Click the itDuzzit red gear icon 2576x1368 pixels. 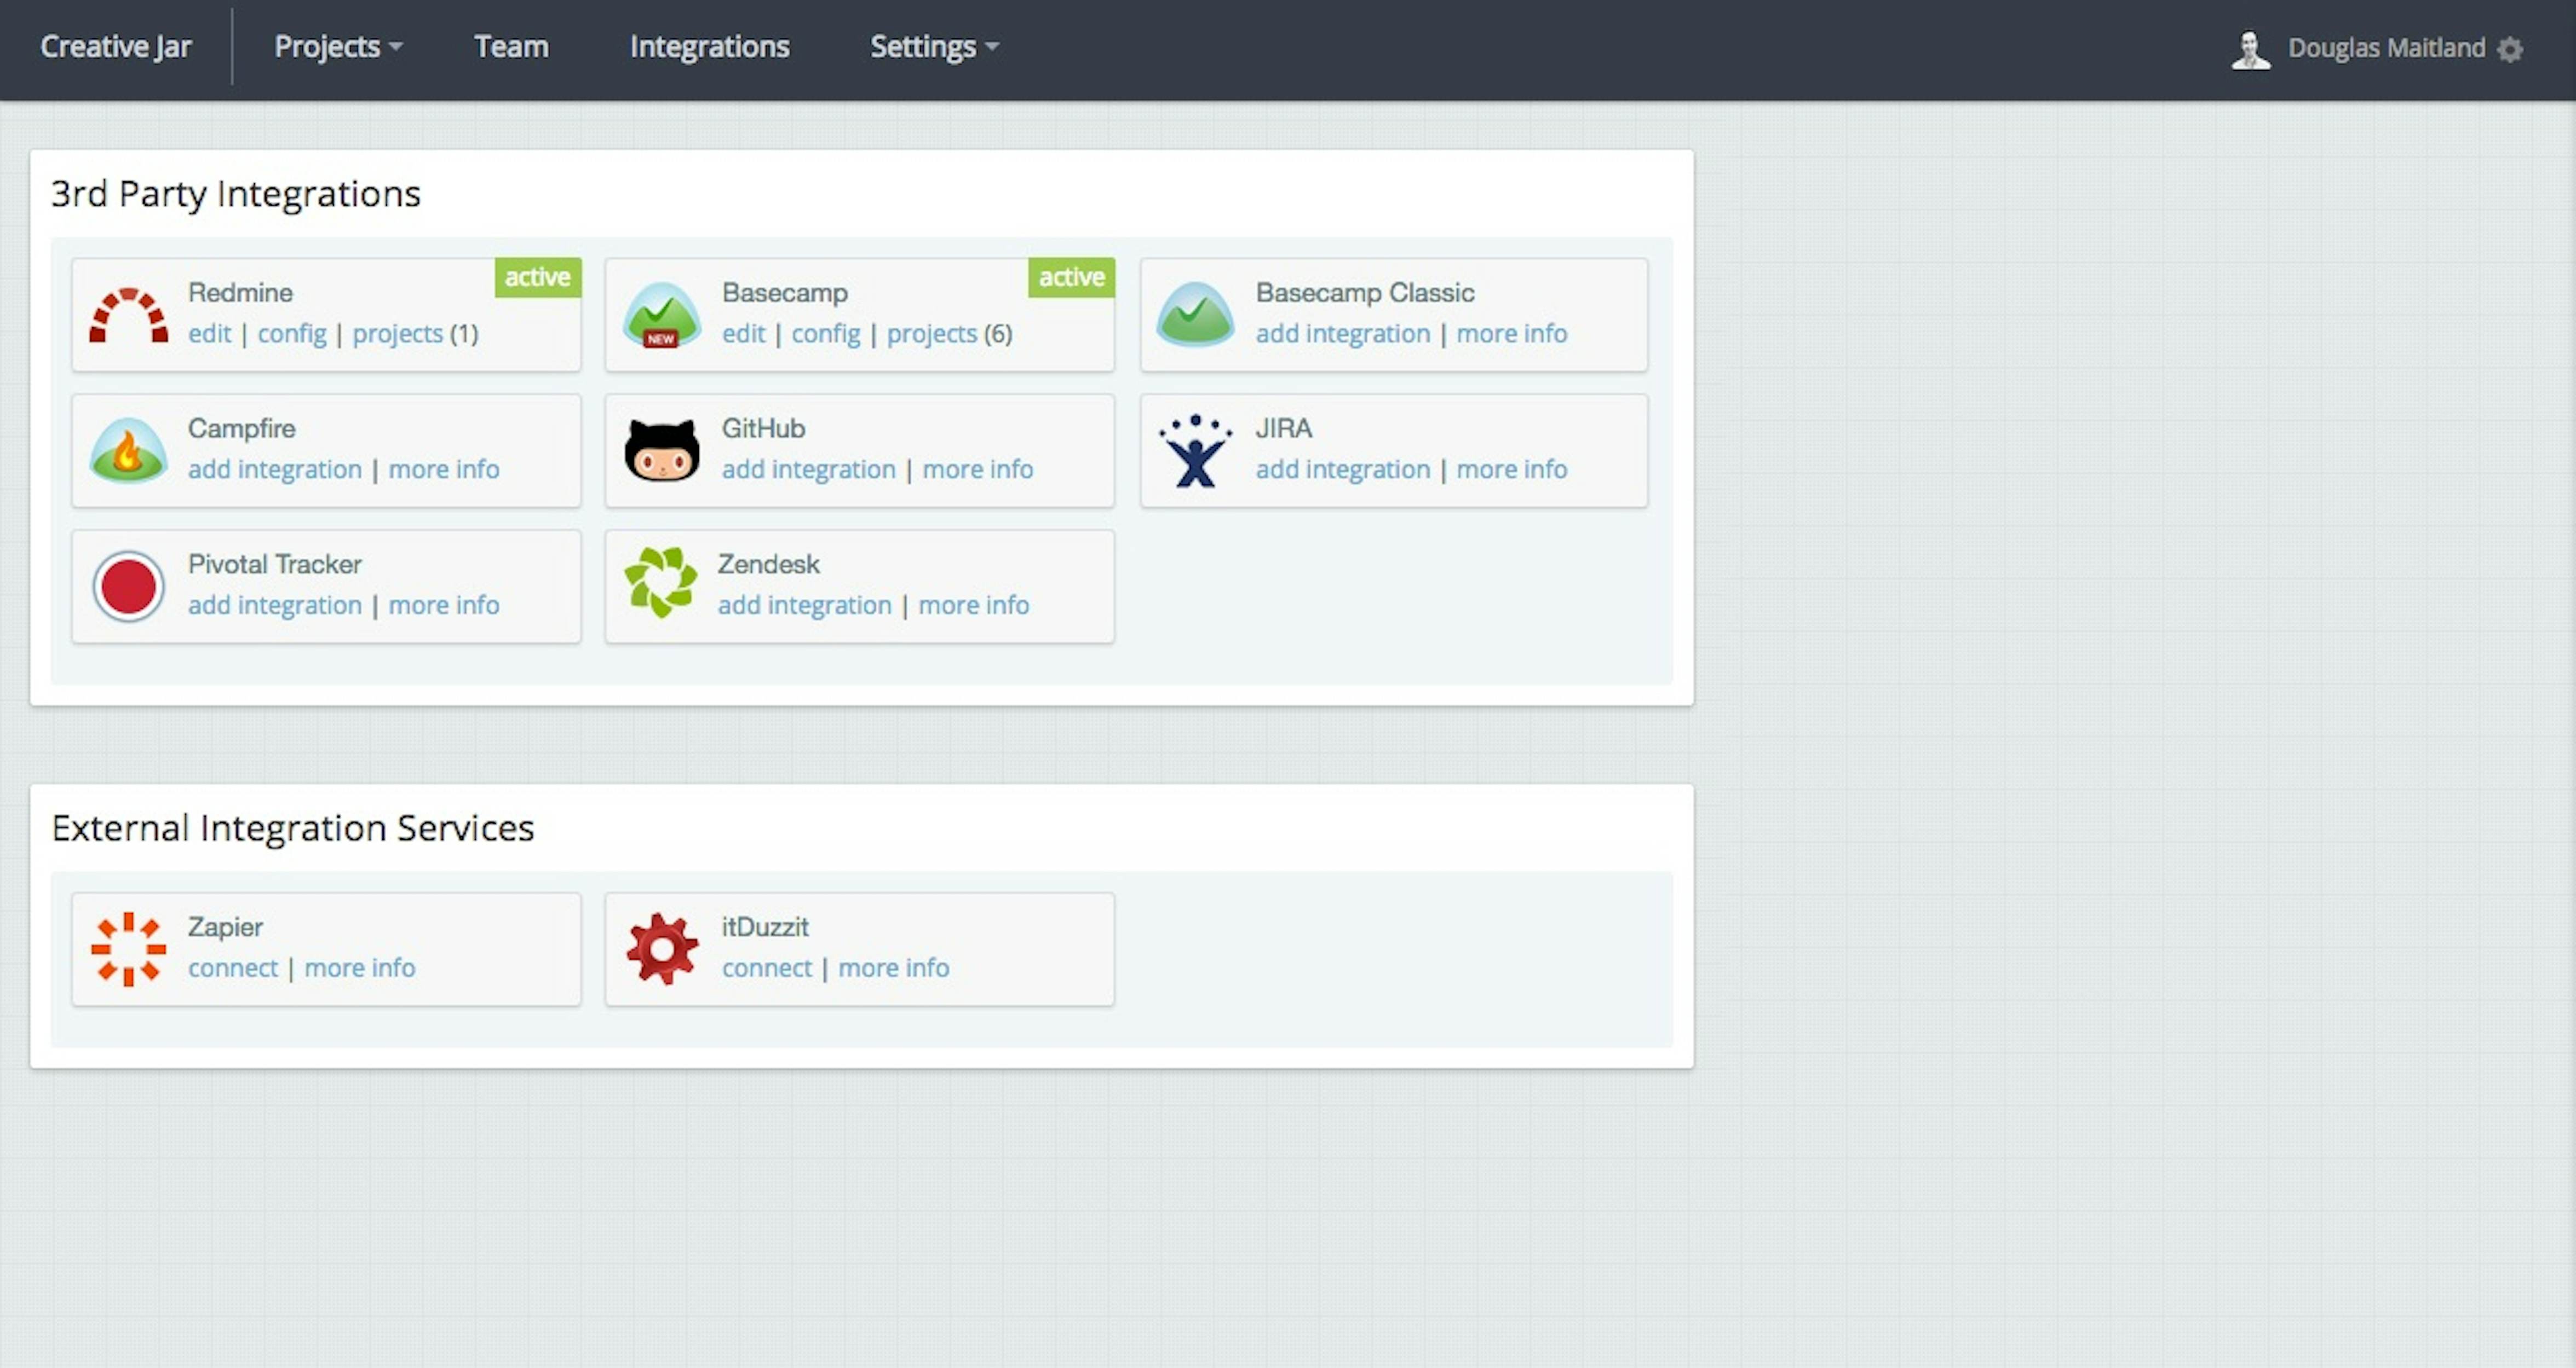661,949
